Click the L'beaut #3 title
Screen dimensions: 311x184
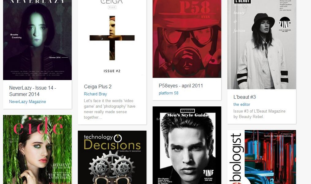point(245,97)
